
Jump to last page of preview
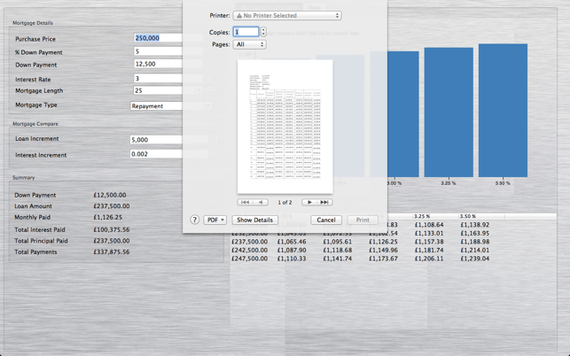[x=324, y=202]
